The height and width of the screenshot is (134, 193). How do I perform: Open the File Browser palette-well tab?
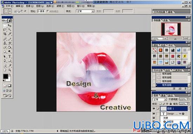[x=160, y=12]
